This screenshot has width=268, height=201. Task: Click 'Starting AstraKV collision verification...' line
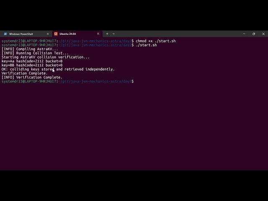(x=46, y=57)
